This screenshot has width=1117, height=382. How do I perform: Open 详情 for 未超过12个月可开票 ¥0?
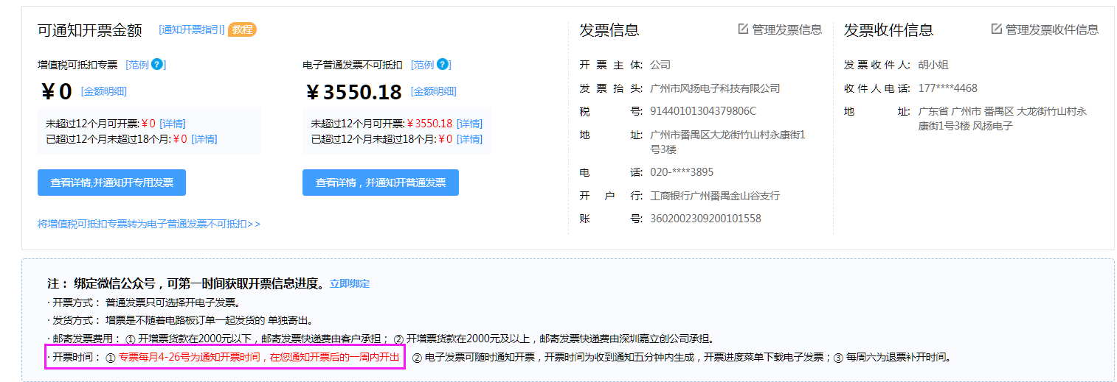pos(173,124)
